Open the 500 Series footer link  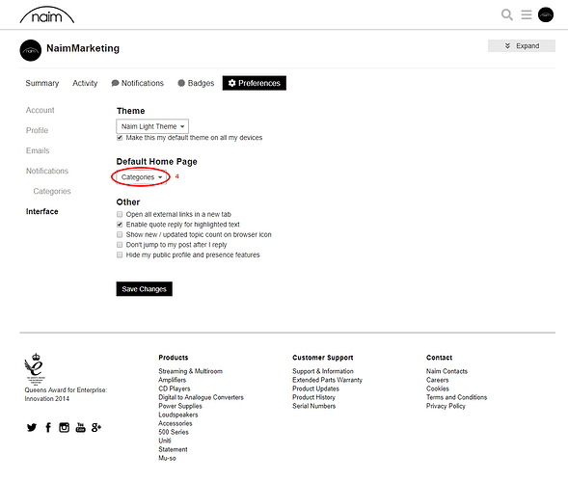[174, 432]
